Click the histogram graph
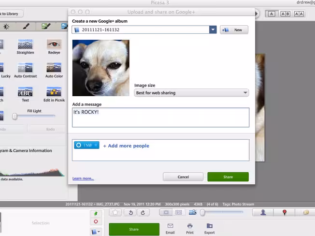This screenshot has height=236, width=315. coord(32,172)
